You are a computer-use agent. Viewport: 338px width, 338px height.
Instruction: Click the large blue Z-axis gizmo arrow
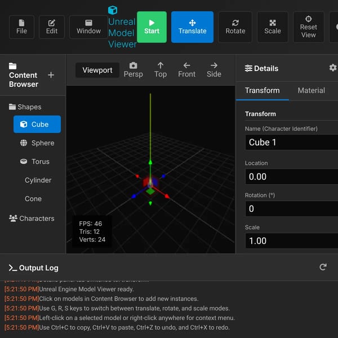pyautogui.click(x=134, y=196)
